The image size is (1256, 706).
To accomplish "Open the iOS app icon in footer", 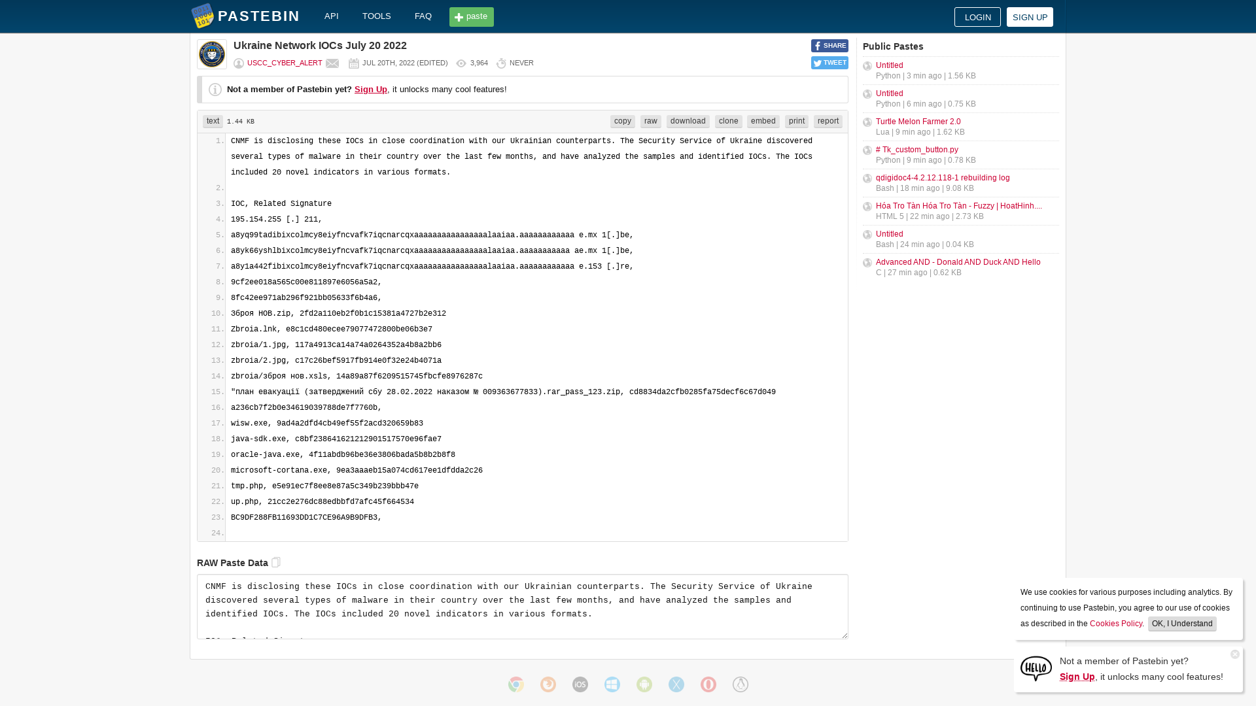I will tap(580, 684).
